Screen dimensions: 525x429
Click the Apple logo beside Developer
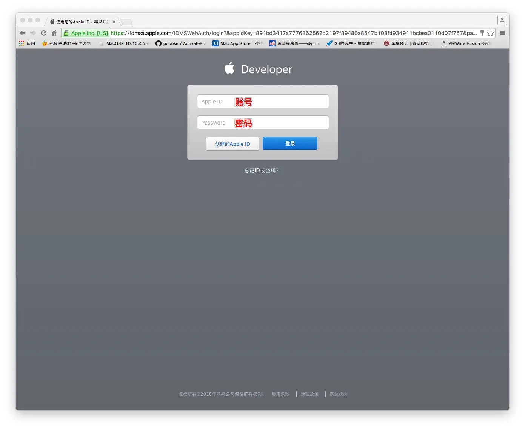tap(229, 68)
